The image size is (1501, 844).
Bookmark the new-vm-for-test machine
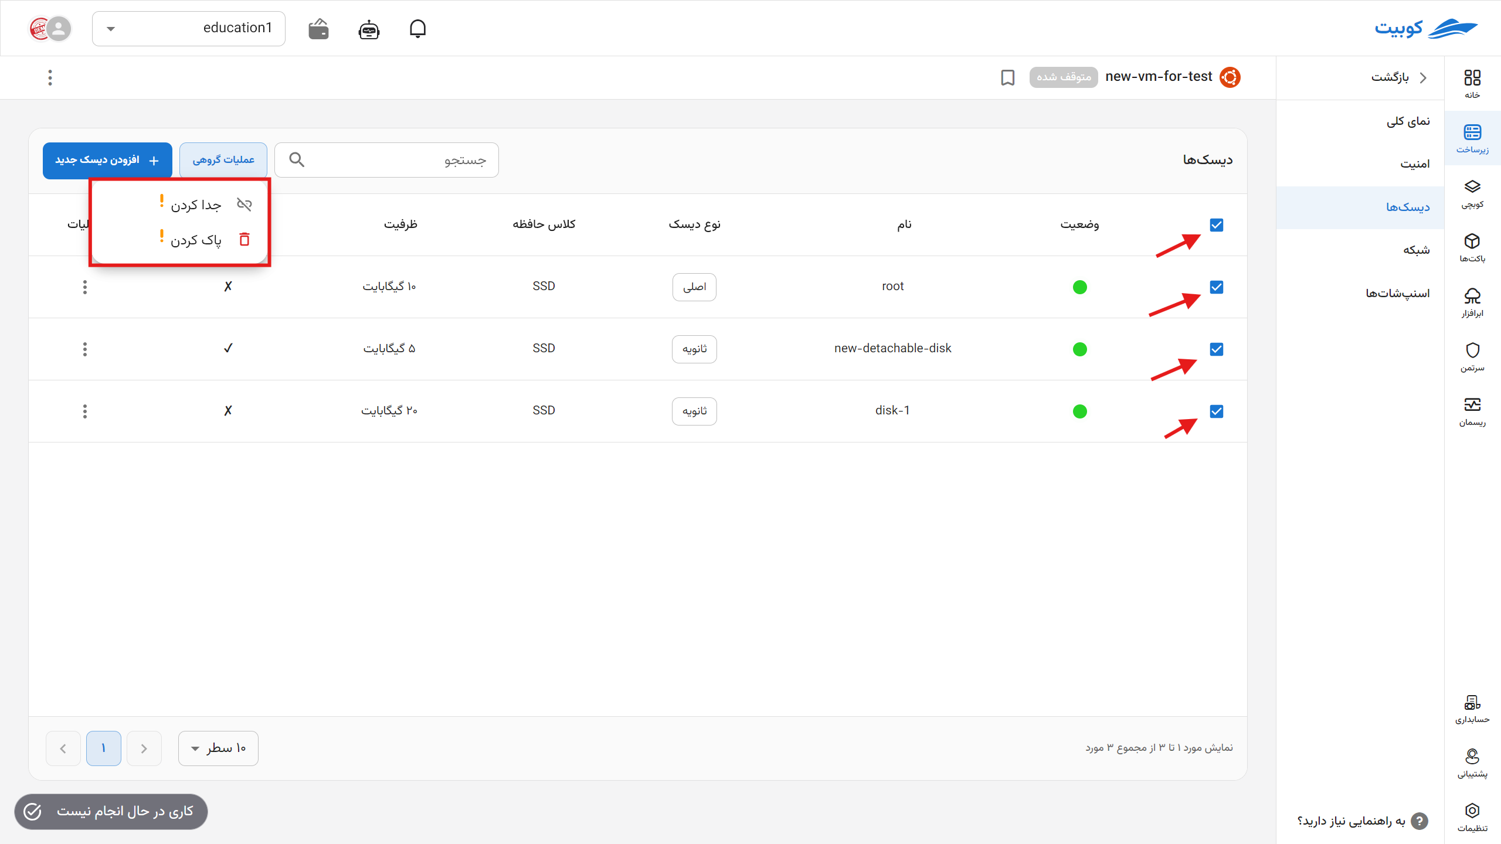click(1007, 77)
